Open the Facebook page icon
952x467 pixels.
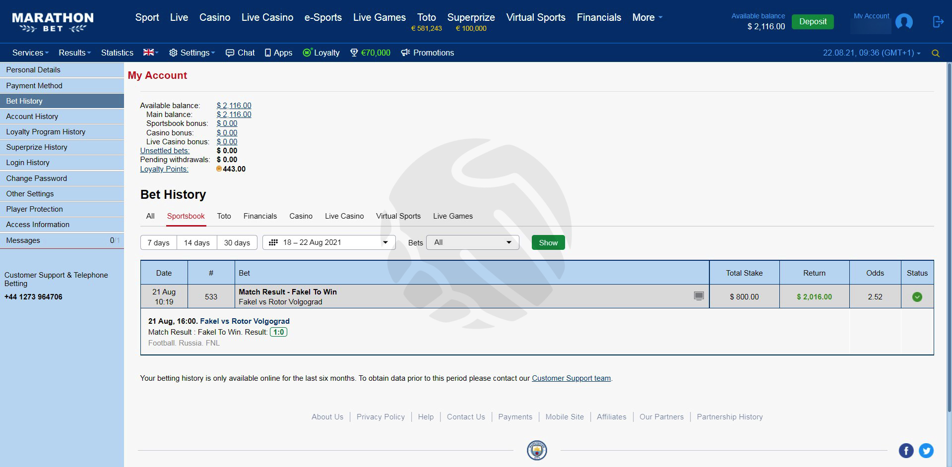(x=906, y=451)
